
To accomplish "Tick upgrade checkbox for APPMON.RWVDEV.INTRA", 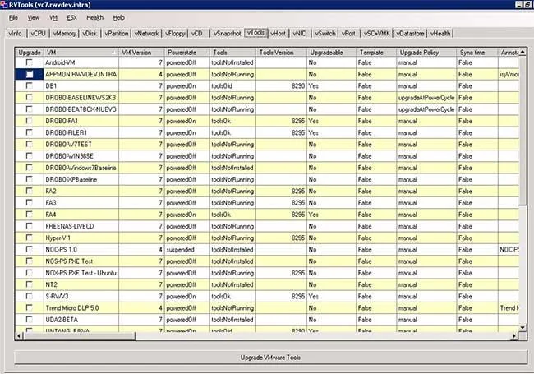I will (x=30, y=74).
